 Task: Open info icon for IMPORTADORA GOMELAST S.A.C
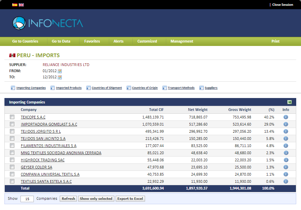[x=286, y=124]
